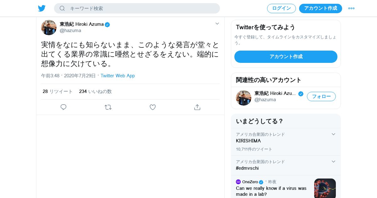Expand the tweet options chevron

217,24
